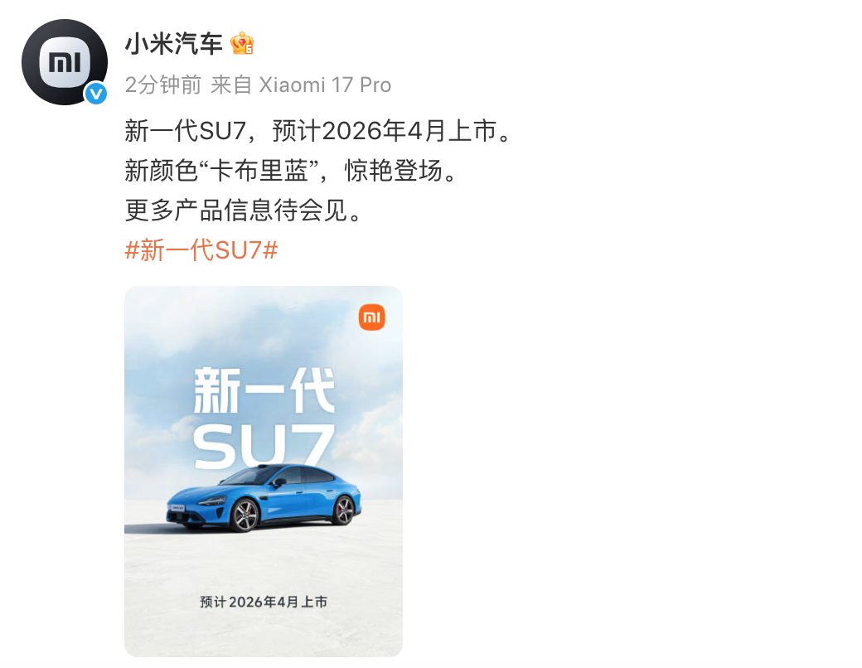Viewport: 862px width, 668px height.
Task: Click the first post line about 2026年4月上市
Action: (319, 131)
